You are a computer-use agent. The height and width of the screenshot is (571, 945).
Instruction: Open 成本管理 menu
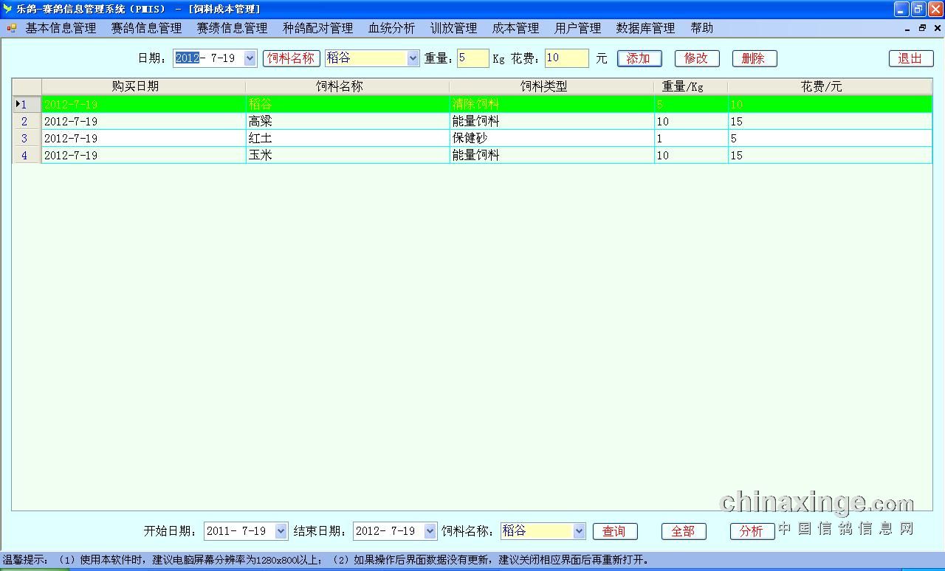click(x=515, y=28)
